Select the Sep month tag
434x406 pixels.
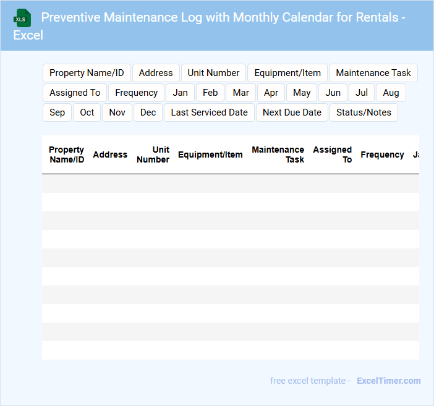pos(57,112)
